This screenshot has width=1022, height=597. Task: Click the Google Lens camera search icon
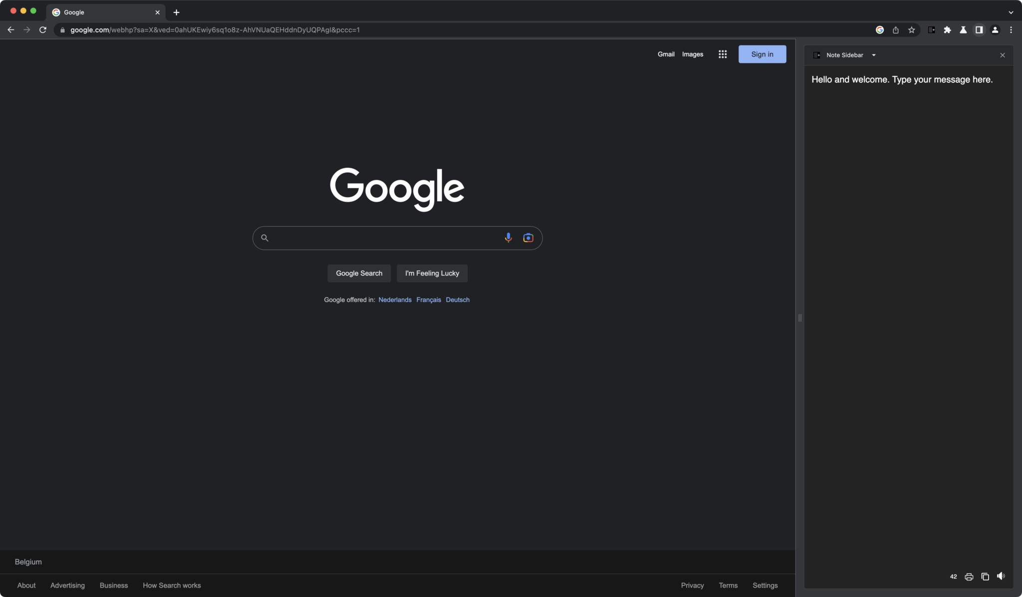tap(528, 238)
